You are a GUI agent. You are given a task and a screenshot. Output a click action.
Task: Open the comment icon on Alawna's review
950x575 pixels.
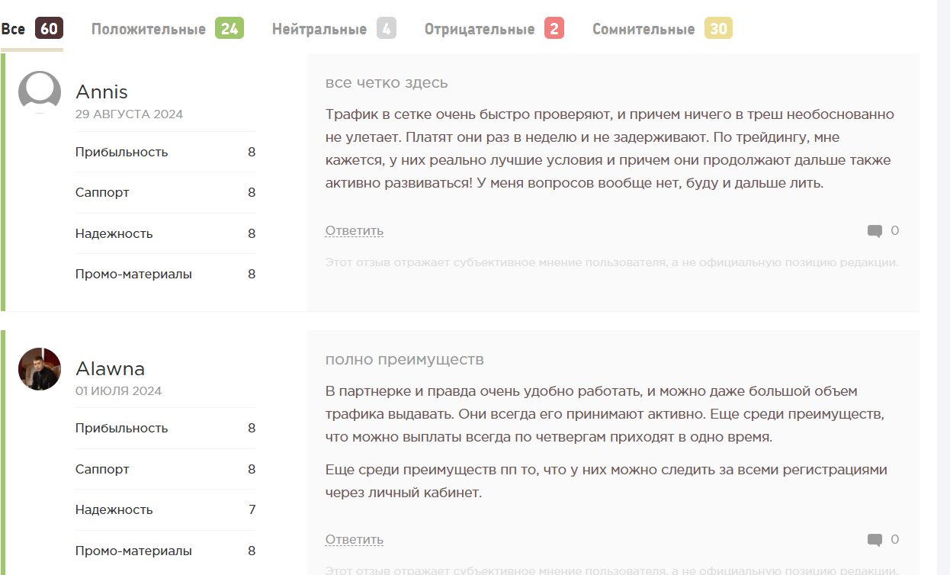(x=875, y=540)
